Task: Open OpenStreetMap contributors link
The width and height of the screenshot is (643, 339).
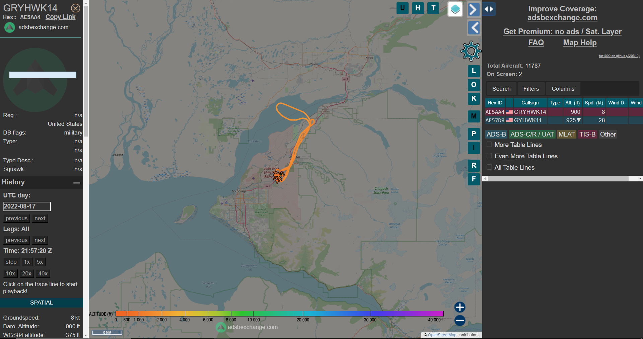Action: (442, 335)
